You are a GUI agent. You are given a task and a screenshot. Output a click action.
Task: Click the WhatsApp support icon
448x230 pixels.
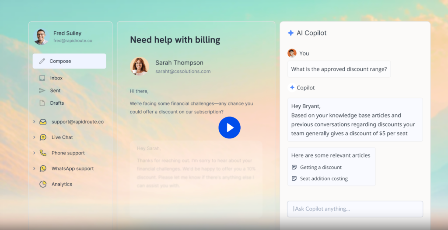pyautogui.click(x=43, y=168)
